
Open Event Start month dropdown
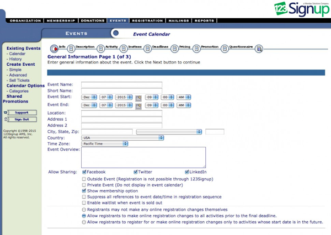[89, 97]
